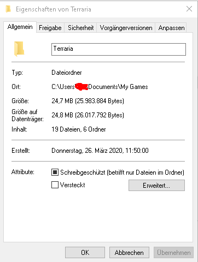This screenshot has height=262, width=198.
Task: Go to the Vorgängerversionen tab
Action: coord(126,28)
